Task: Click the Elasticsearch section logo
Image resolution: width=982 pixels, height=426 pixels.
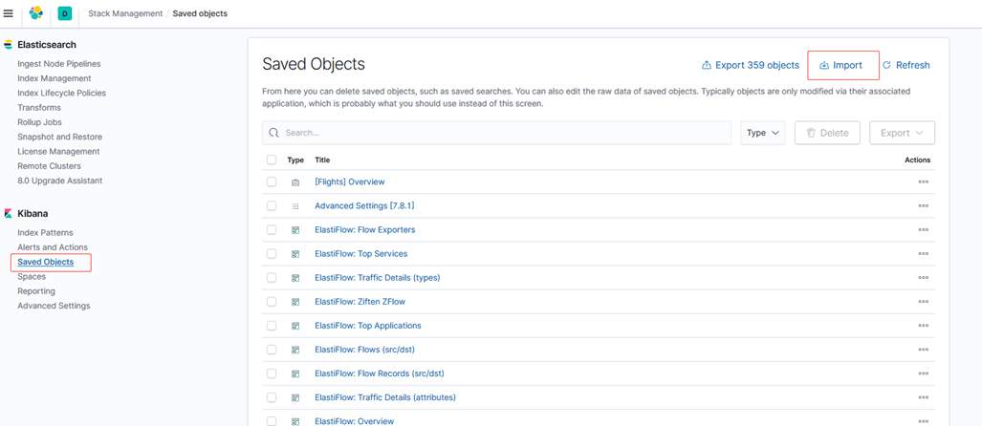Action: click(x=9, y=45)
